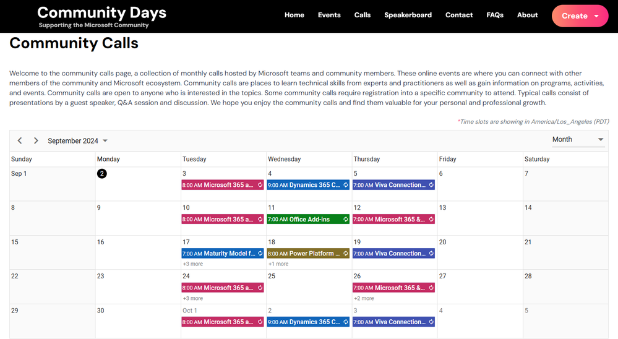This screenshot has width=618, height=339.
Task: Open Sep 10 Microsoft 365 8:00 AM event
Action: point(223,219)
